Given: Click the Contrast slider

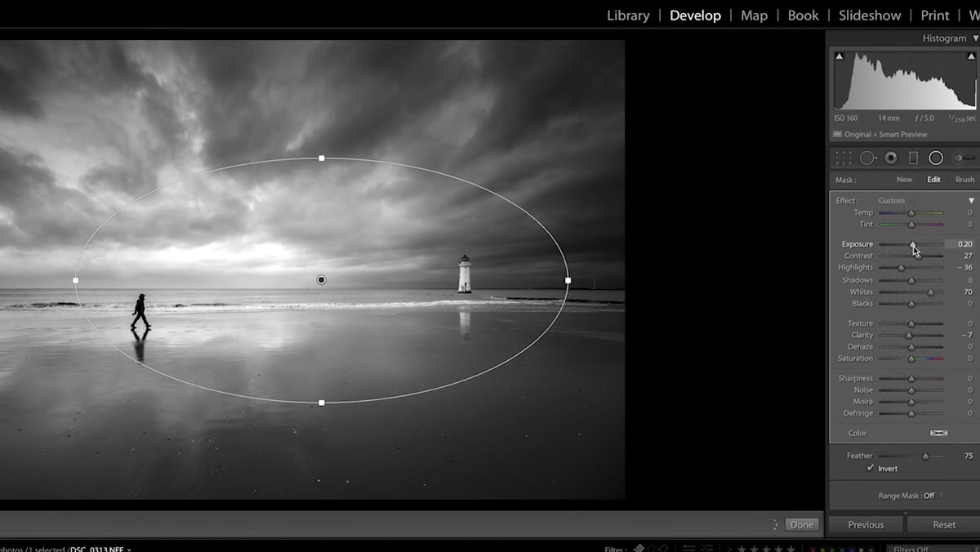Looking at the screenshot, I should click(x=911, y=256).
